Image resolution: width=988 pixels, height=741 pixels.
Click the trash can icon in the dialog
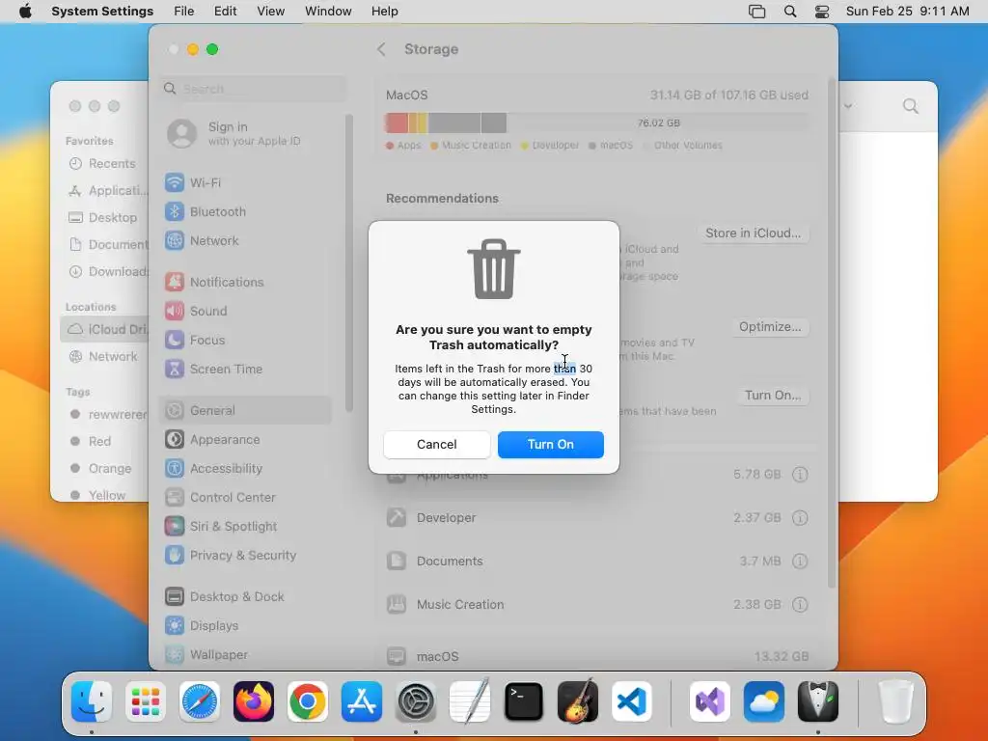pos(493,269)
